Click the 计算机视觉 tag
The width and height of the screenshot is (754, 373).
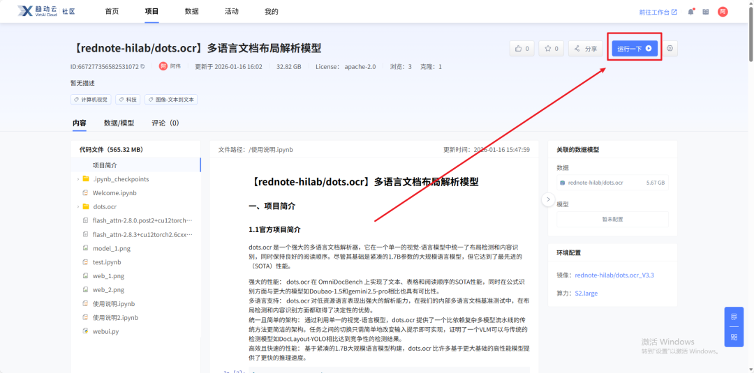[91, 100]
